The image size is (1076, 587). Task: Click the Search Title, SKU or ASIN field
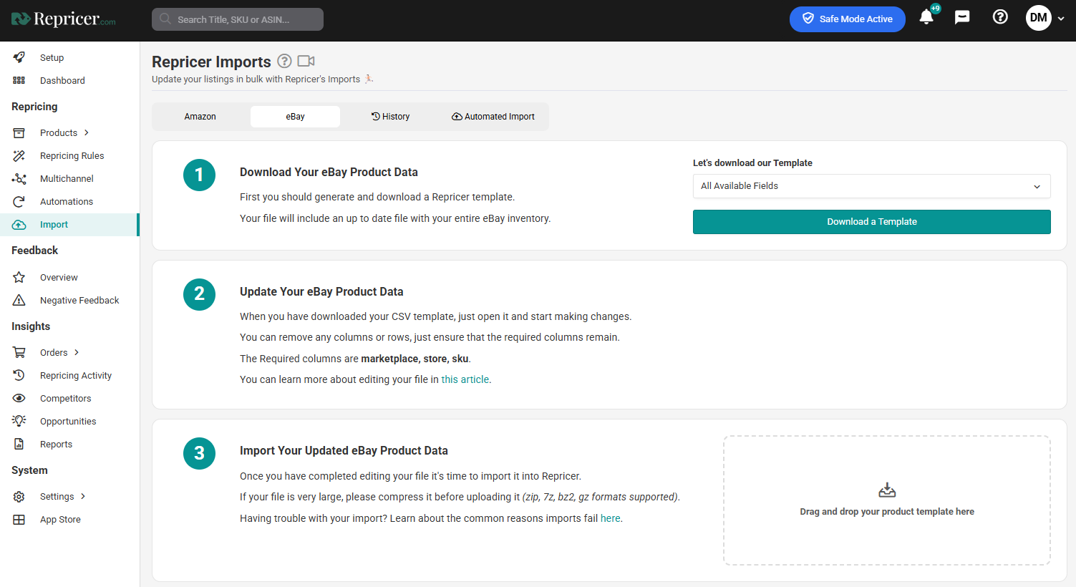coord(238,19)
